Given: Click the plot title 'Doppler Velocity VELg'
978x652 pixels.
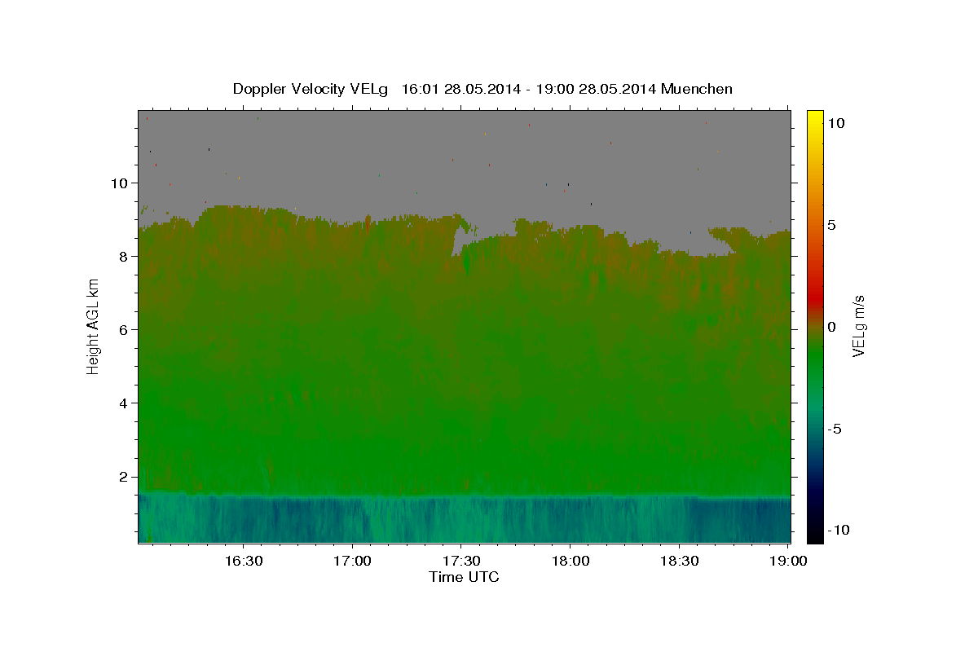Looking at the screenshot, I should coord(311,89).
